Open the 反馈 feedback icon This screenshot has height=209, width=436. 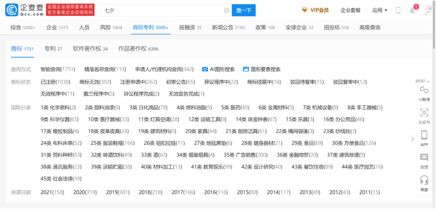click(424, 158)
